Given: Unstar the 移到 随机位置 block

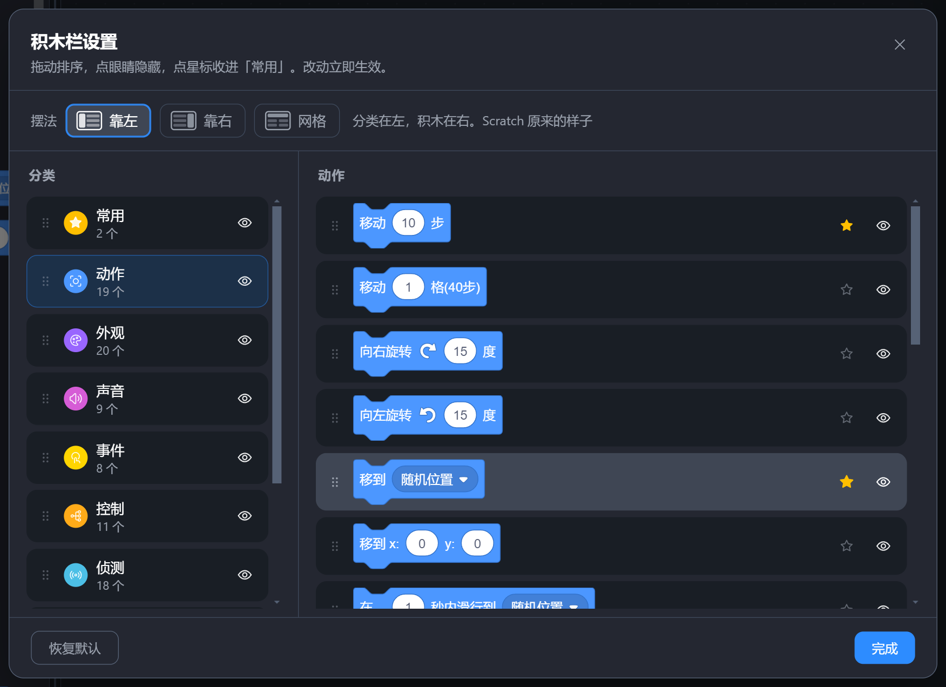Looking at the screenshot, I should tap(847, 482).
